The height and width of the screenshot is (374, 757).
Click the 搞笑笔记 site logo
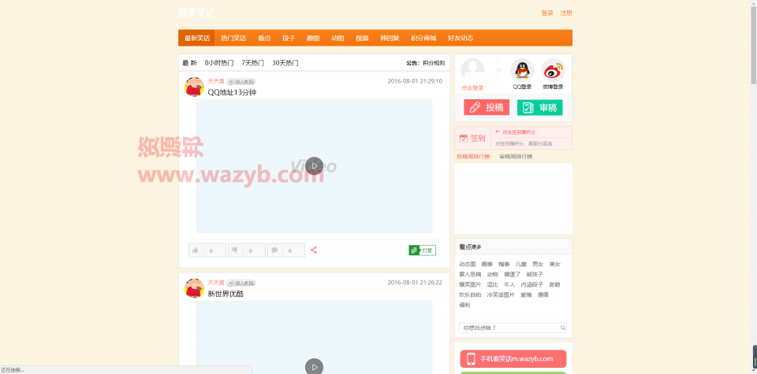[x=196, y=13]
